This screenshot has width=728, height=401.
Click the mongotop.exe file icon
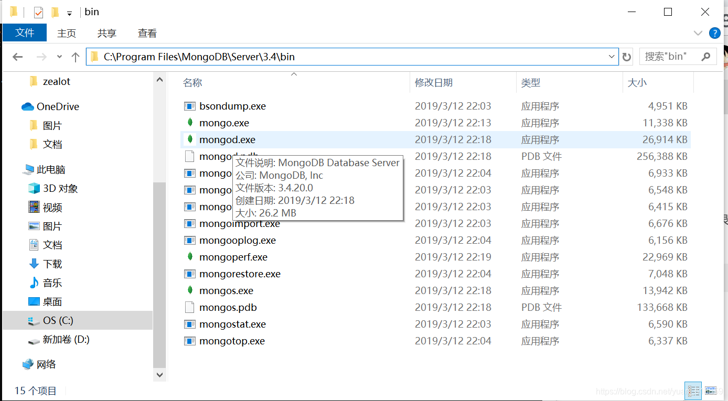tap(190, 341)
